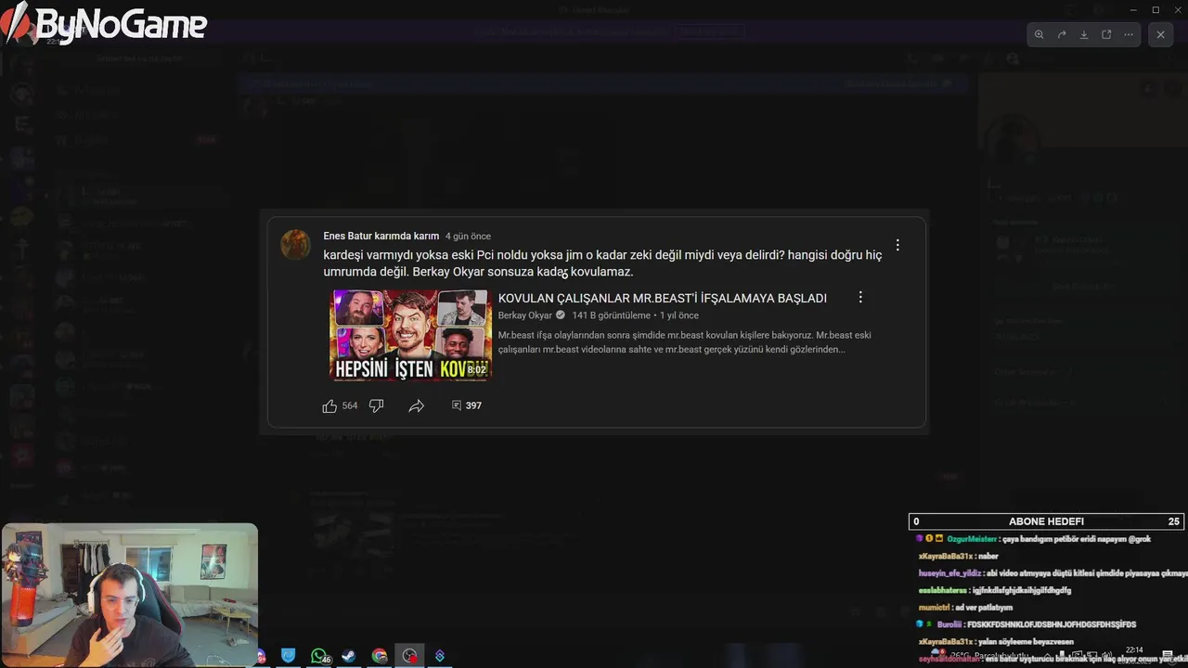Click the 564 like count
Screen dimensions: 1188x668
click(350, 405)
